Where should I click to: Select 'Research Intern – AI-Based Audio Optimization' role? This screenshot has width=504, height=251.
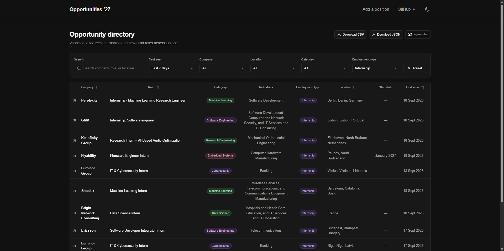(146, 141)
